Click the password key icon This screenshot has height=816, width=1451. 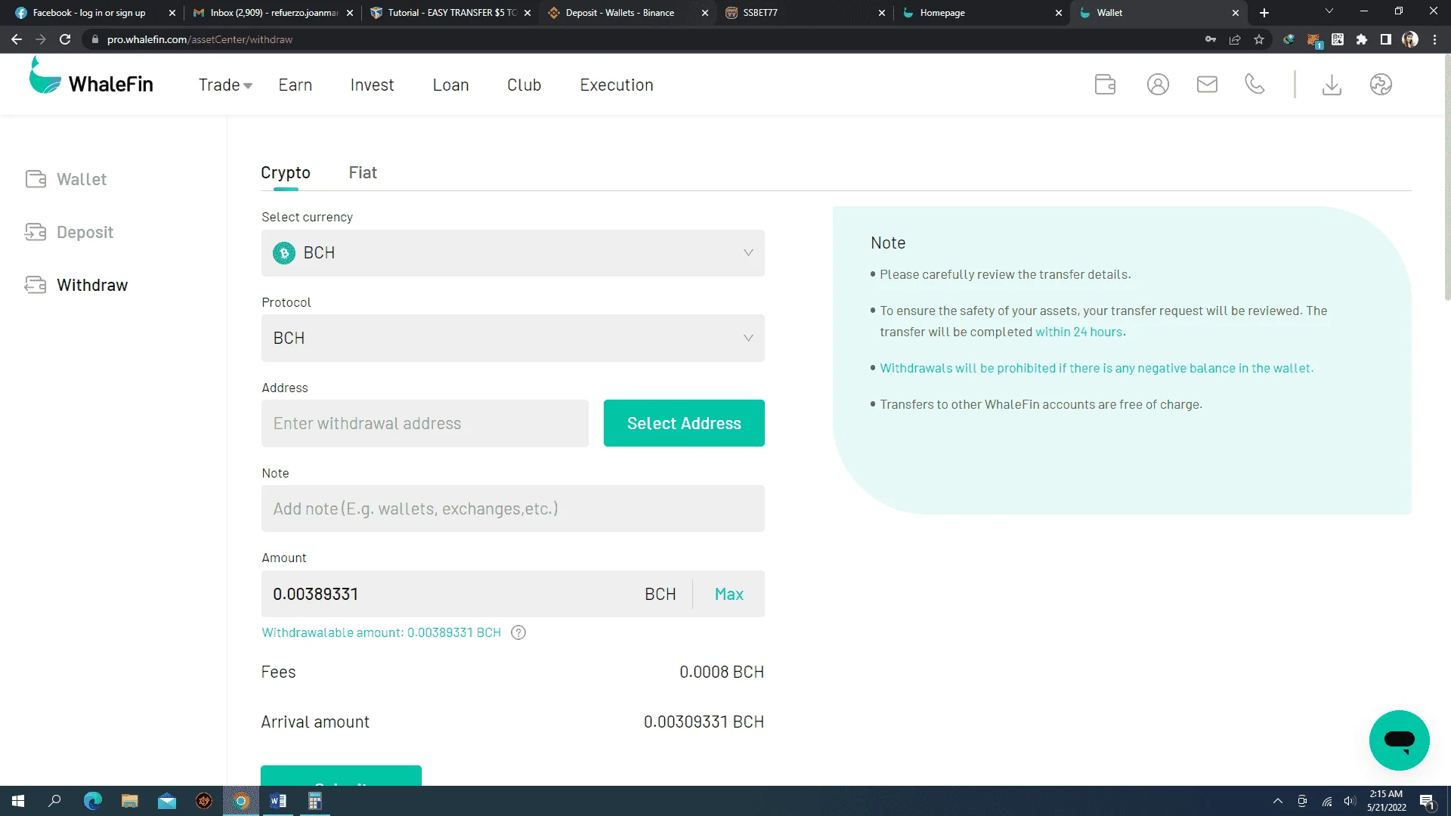(1211, 39)
